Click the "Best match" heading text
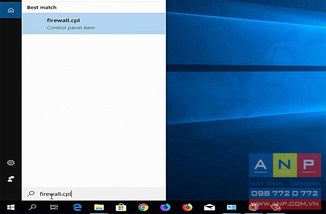The width and height of the screenshot is (326, 214). coord(42,8)
